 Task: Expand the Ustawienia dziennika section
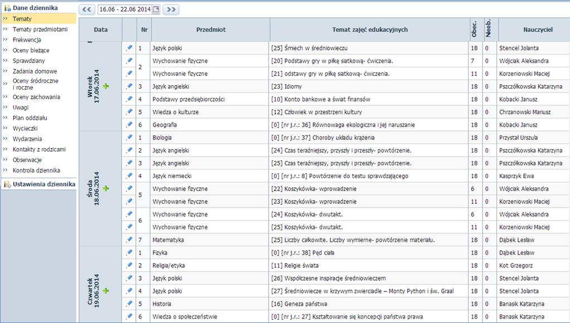(x=44, y=184)
